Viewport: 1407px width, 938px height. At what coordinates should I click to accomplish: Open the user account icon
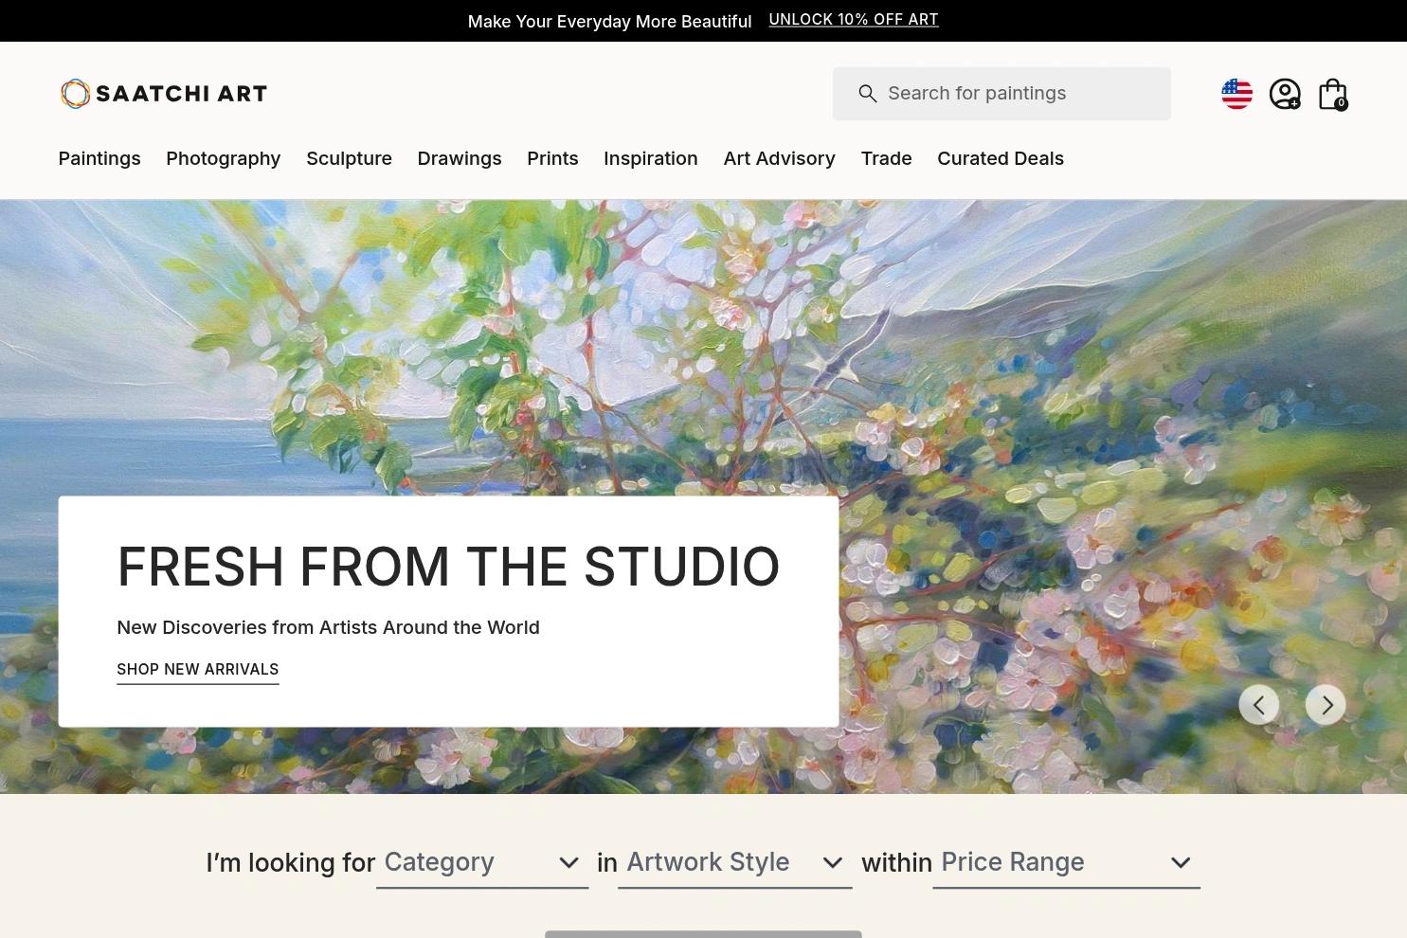click(1285, 94)
